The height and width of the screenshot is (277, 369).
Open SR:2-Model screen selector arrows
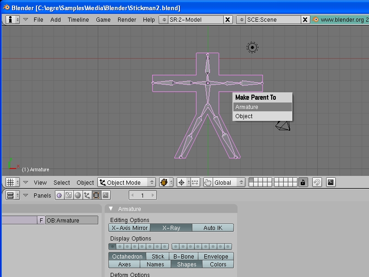[164, 19]
